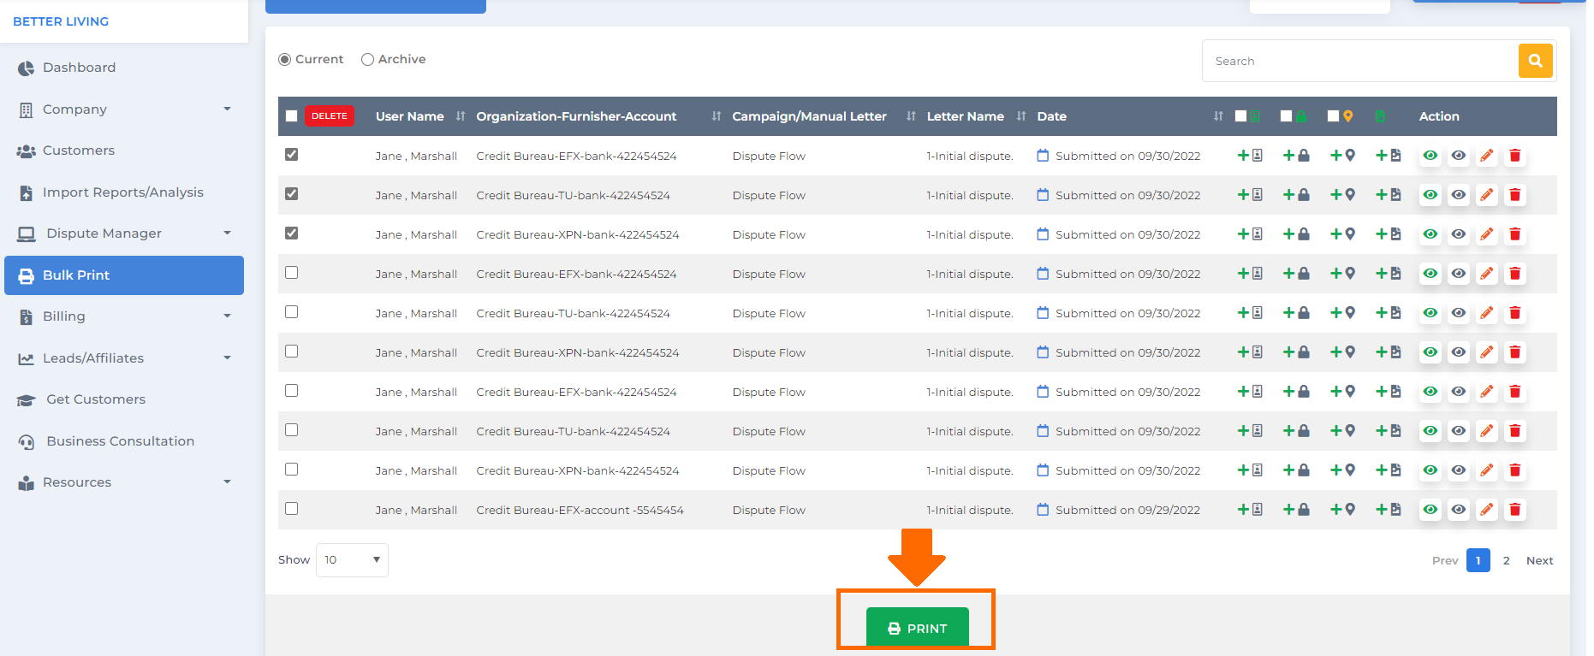
Task: Tick header checkbox next to green lock icon
Action: [1286, 116]
